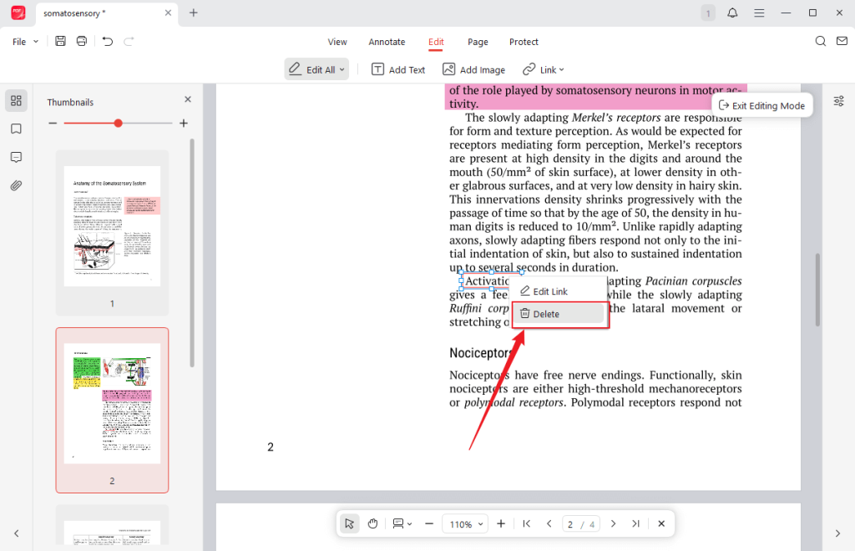Activate the selection cursor tool
This screenshot has width=855, height=551.
coord(349,523)
